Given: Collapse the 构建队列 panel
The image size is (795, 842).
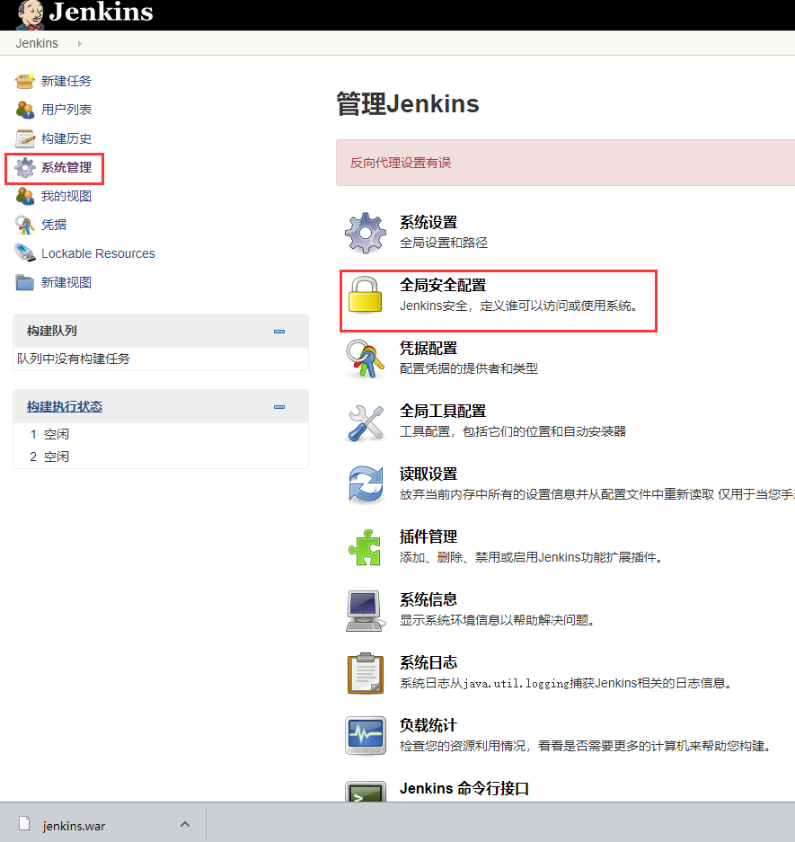Looking at the screenshot, I should (279, 332).
